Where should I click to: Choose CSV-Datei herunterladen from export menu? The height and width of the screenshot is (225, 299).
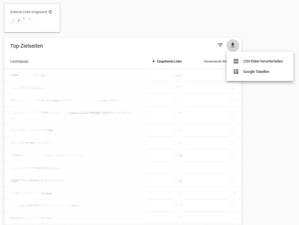[263, 61]
